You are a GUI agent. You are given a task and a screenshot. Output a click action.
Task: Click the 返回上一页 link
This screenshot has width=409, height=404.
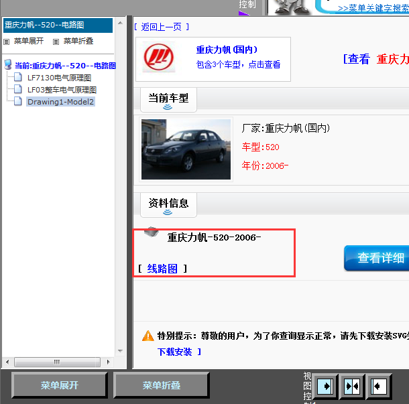point(161,27)
